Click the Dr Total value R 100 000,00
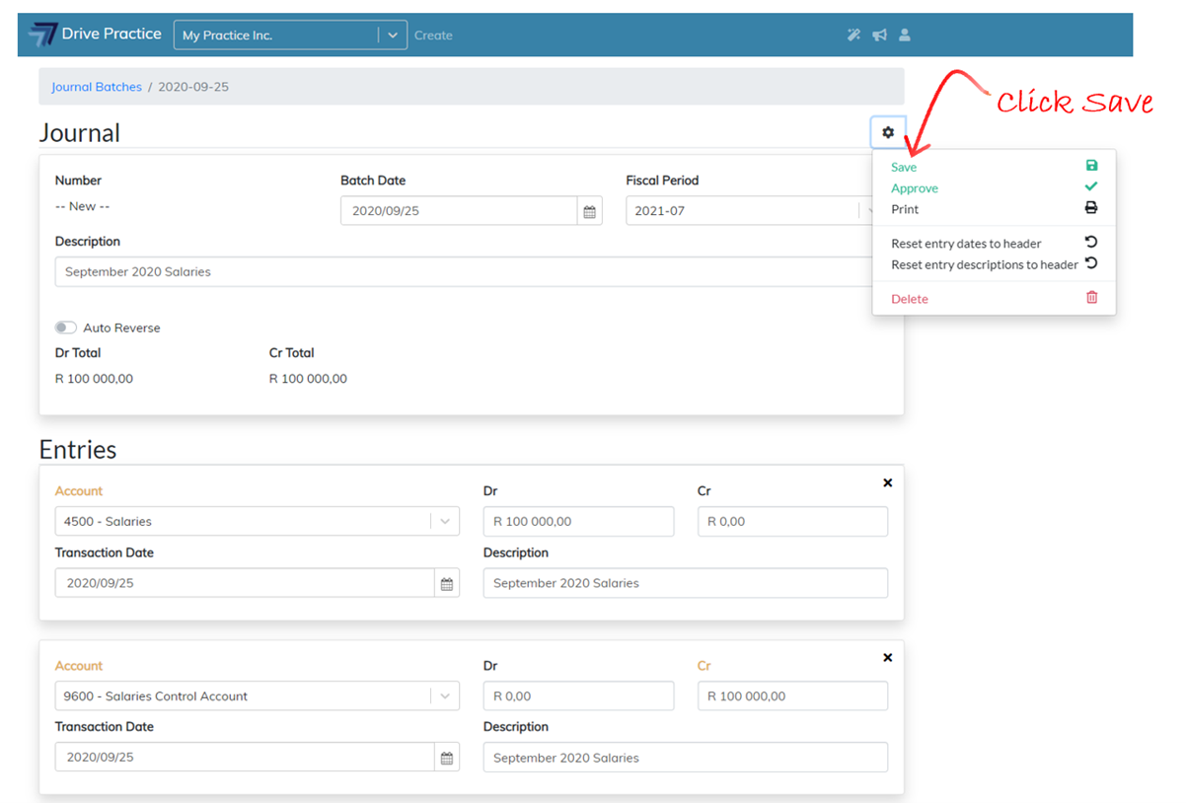 point(94,379)
